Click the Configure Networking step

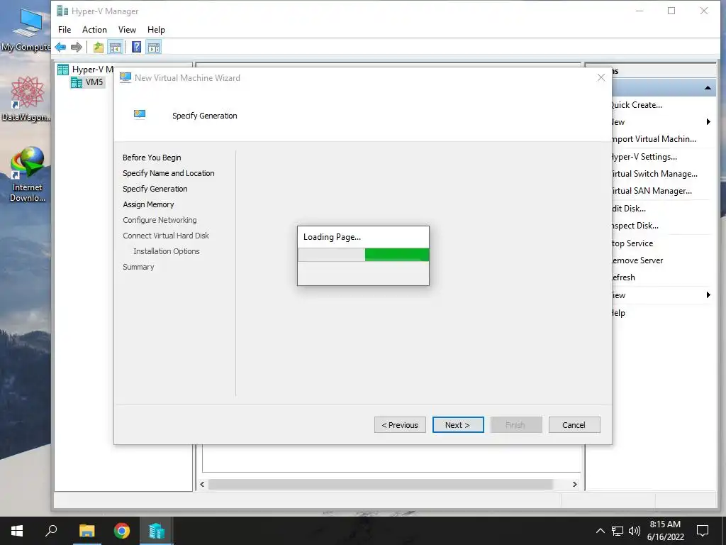click(x=160, y=220)
